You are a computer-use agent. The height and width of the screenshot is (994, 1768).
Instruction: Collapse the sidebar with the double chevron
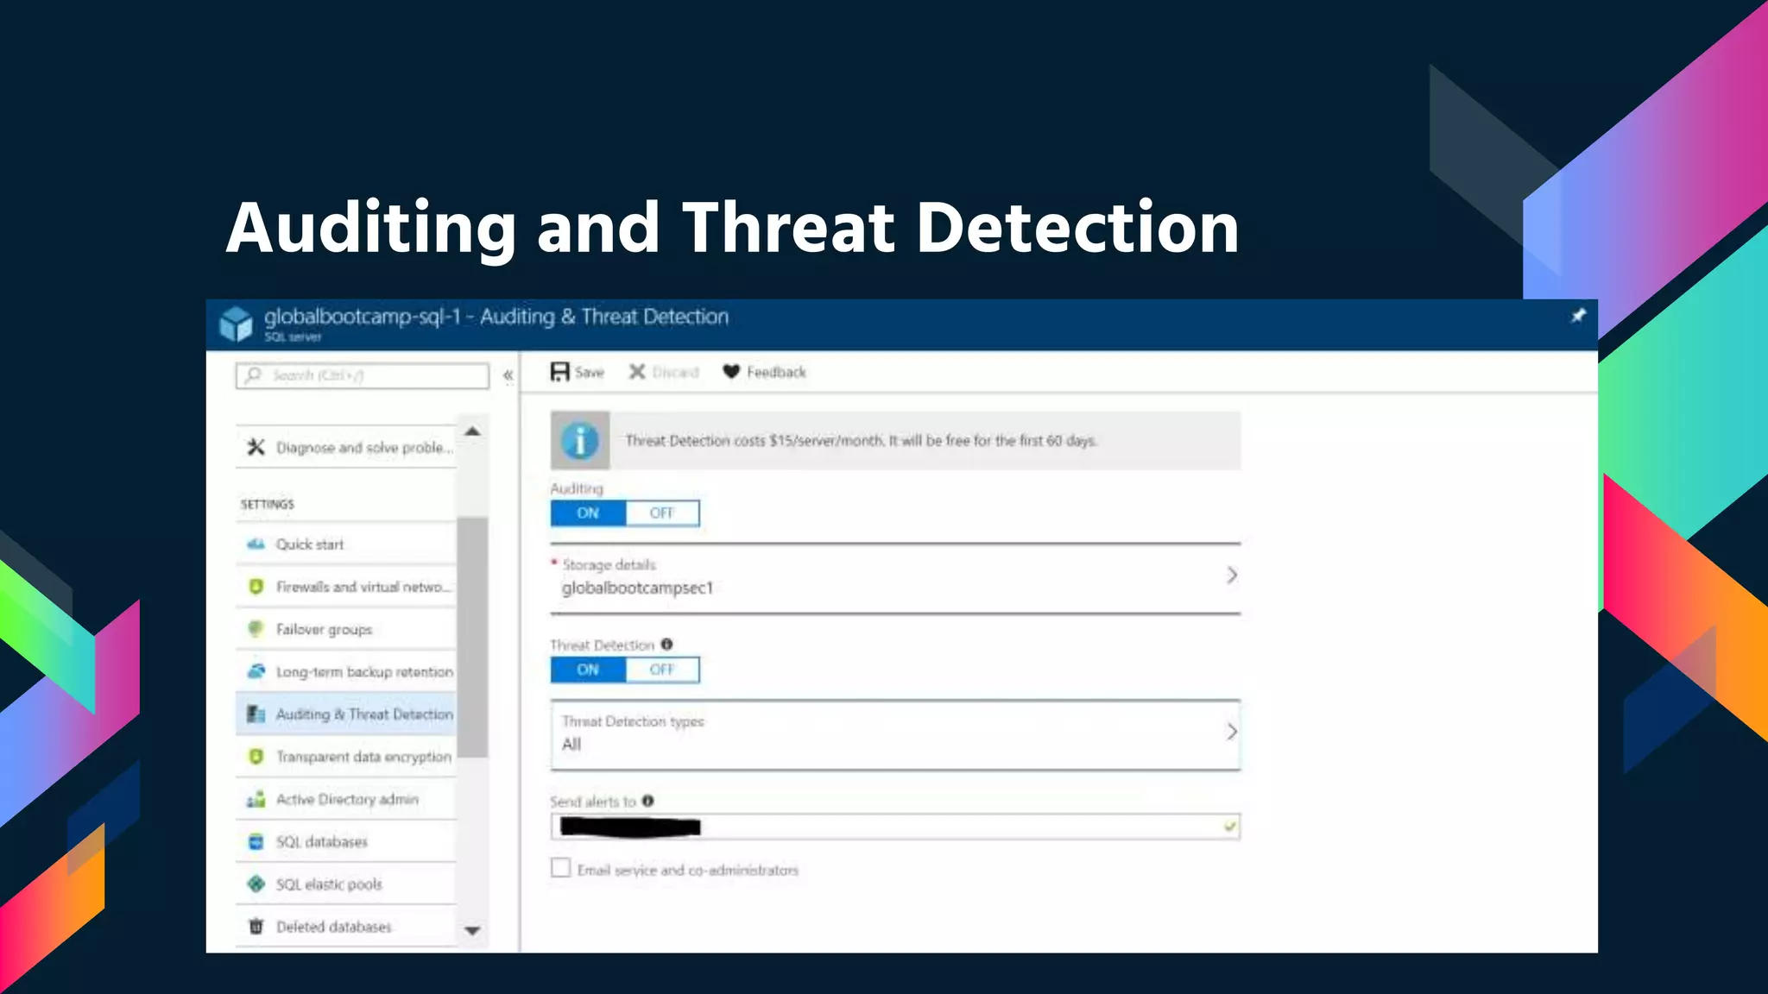tap(508, 375)
